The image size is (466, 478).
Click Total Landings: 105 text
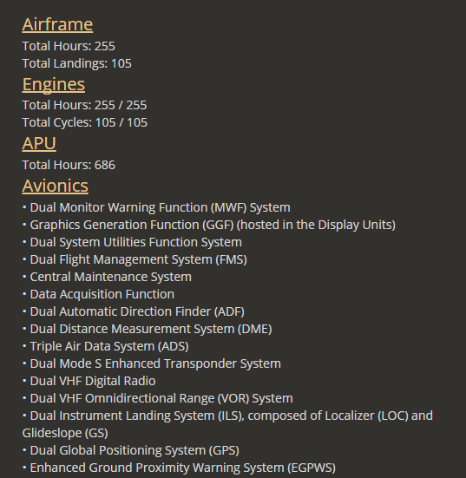[x=77, y=63]
